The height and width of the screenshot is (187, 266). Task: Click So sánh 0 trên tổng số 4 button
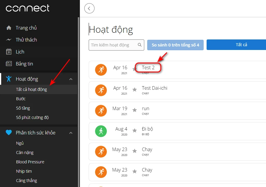[175, 45]
